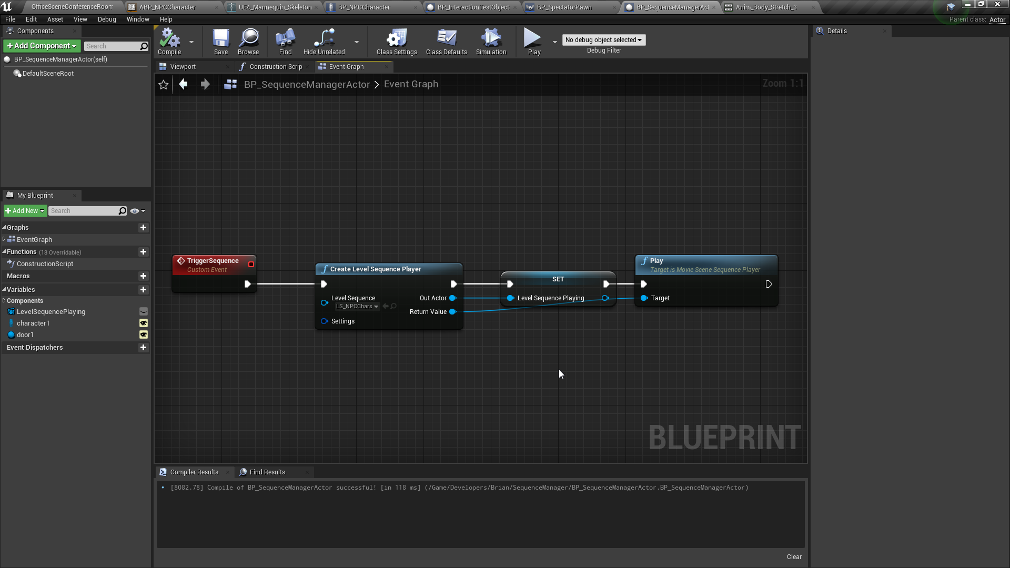This screenshot has width=1010, height=568.
Task: Compile the blueprint
Action: point(169,42)
